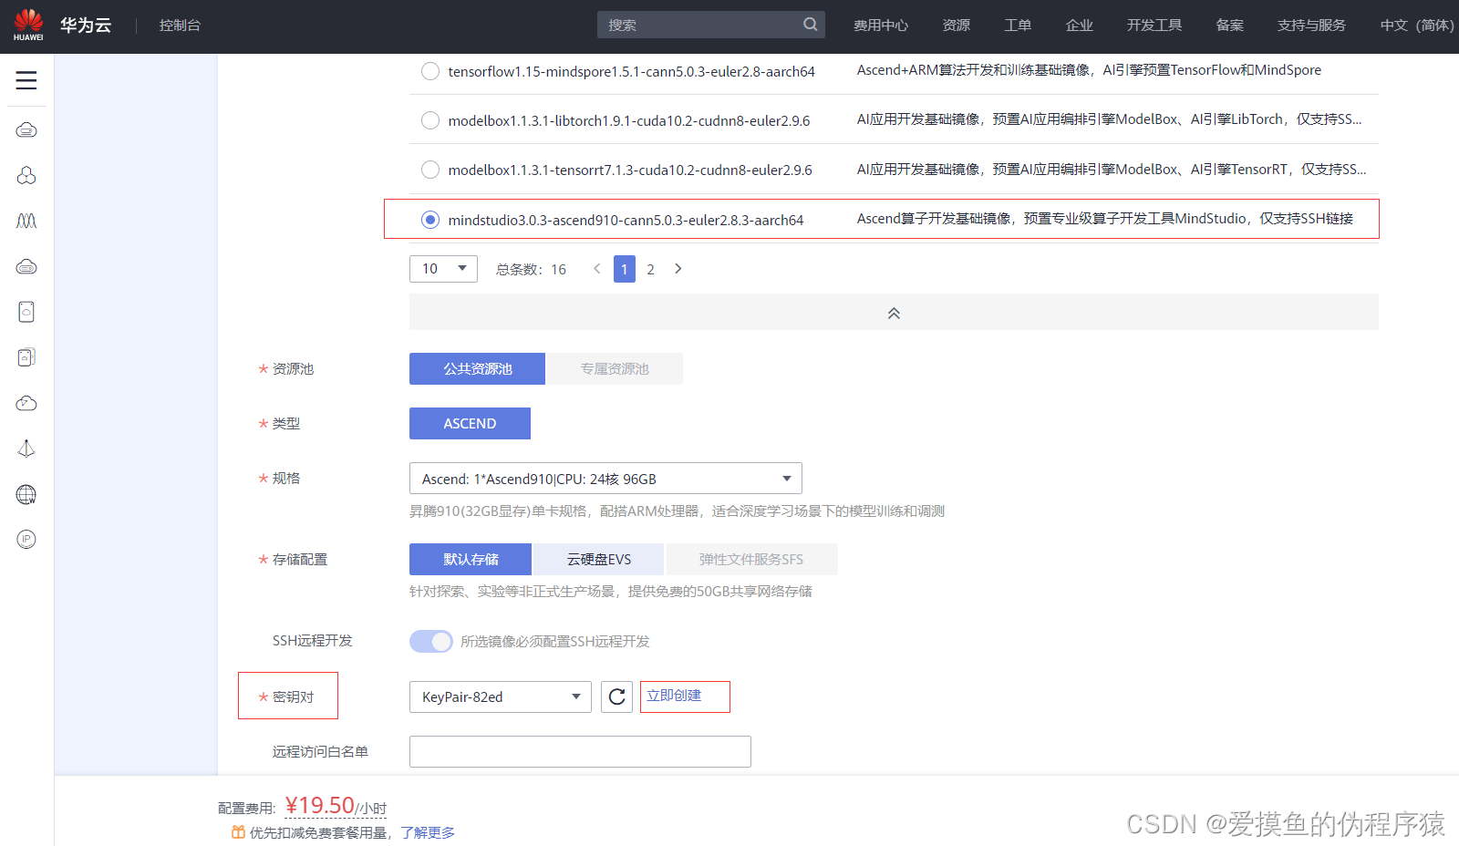Open the KeyPair-82ed key pair dropdown

[x=501, y=697]
